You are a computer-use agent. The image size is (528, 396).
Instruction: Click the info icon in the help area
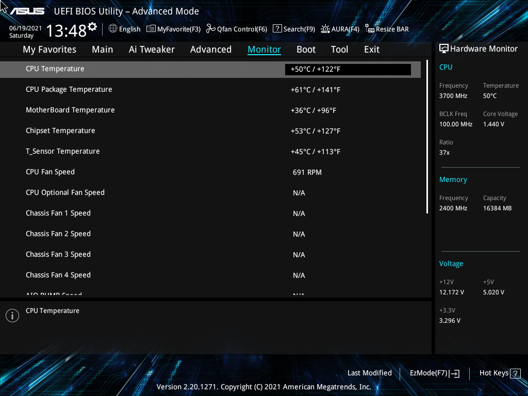tap(12, 315)
